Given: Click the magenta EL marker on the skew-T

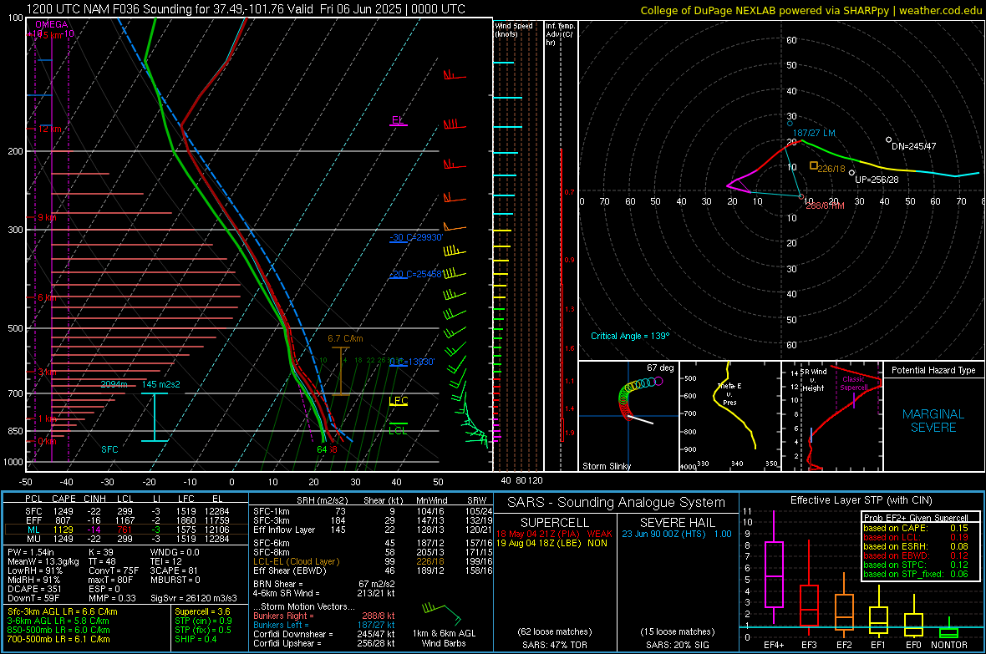Looking at the screenshot, I should (398, 121).
